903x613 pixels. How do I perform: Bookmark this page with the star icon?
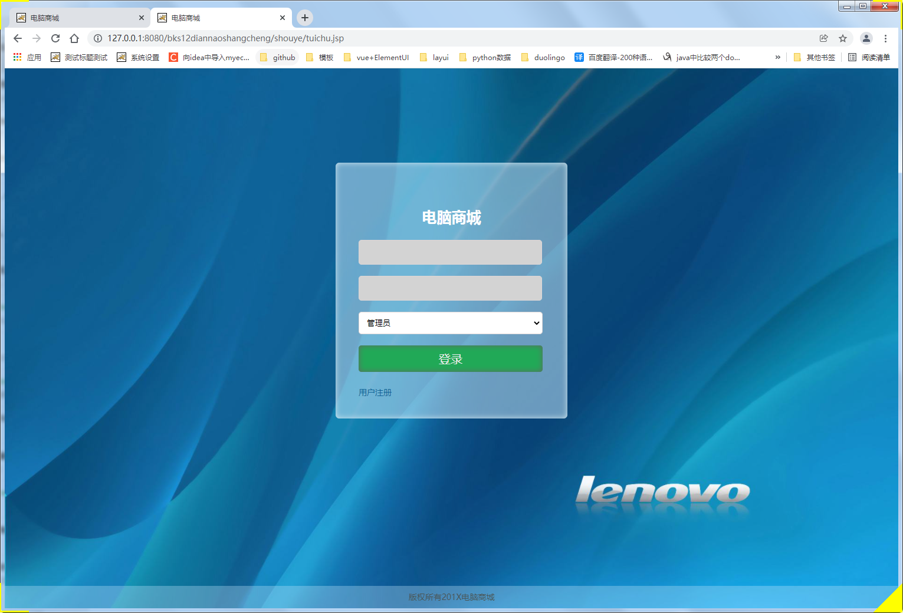[x=843, y=38]
